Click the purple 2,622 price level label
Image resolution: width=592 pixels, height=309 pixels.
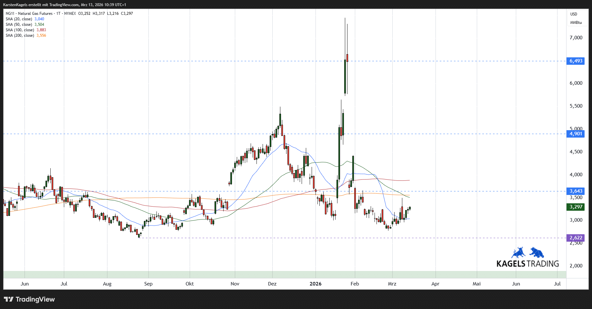click(576, 238)
